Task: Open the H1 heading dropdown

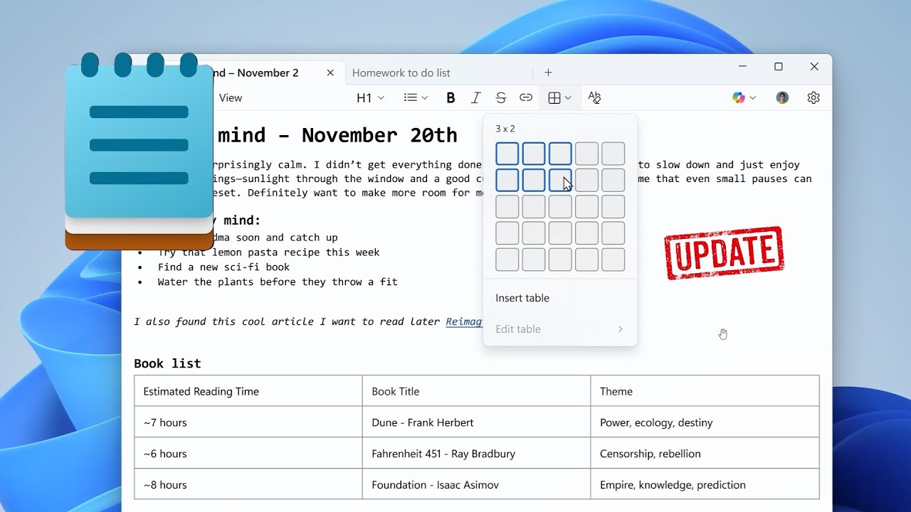Action: (x=370, y=98)
